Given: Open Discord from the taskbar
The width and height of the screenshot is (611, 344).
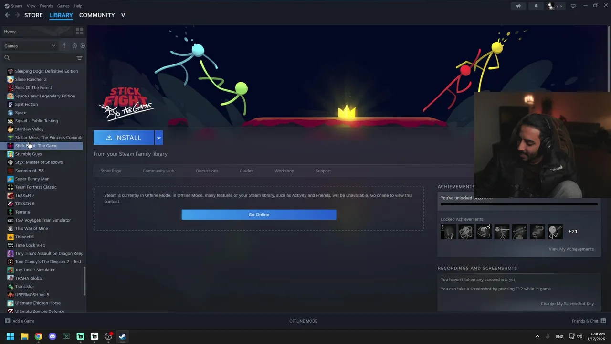Looking at the screenshot, I should click(x=53, y=336).
